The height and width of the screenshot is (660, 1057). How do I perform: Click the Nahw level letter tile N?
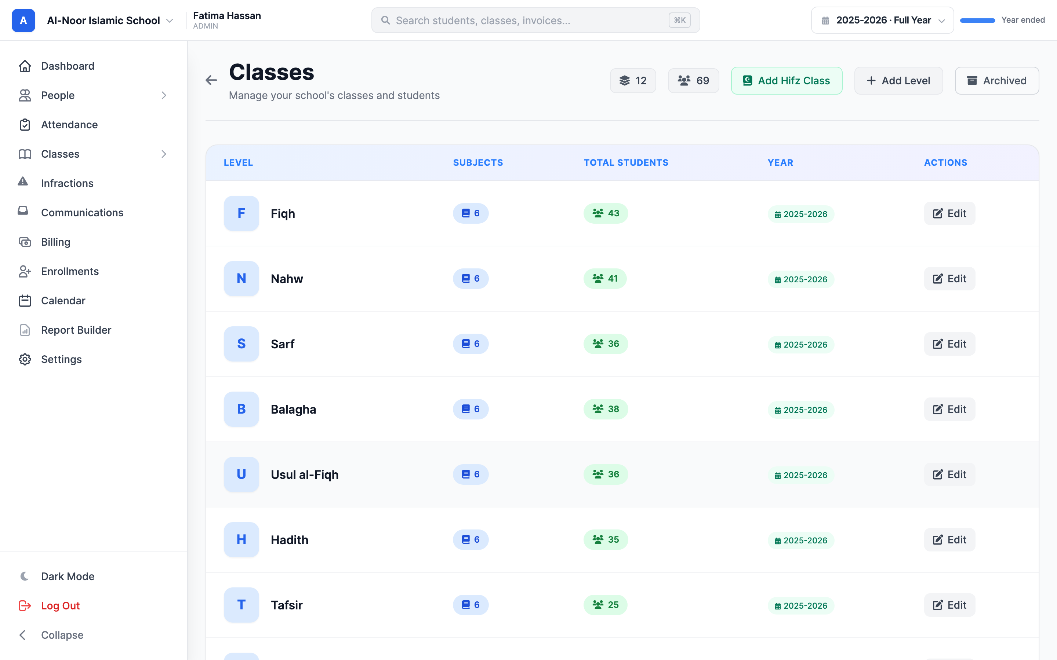(x=241, y=279)
